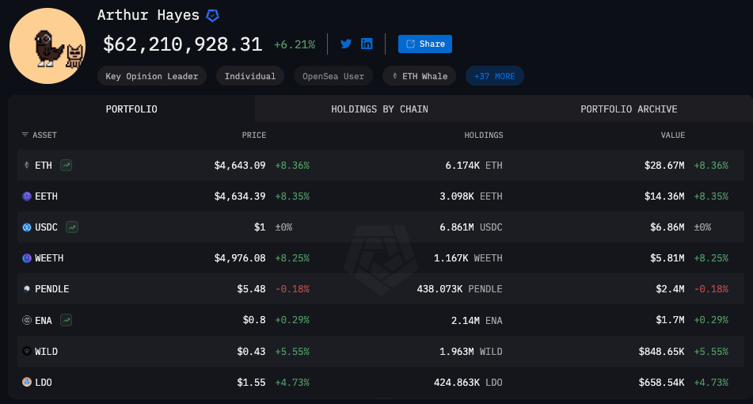This screenshot has height=404, width=753.
Task: Sort by PRICE column header
Action: click(x=254, y=135)
